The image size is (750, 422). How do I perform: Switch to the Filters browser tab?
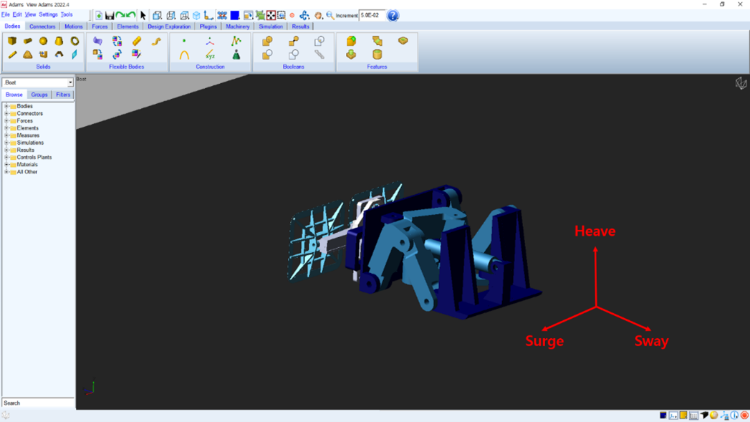point(63,95)
